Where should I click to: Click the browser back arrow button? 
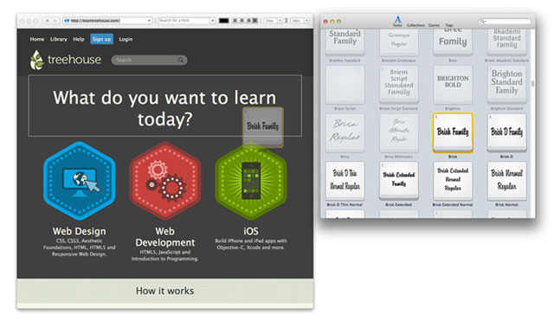click(47, 21)
